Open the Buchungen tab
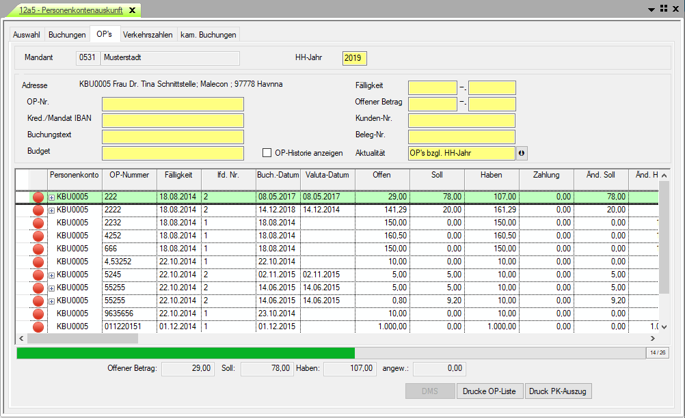This screenshot has height=418, width=685. coord(67,35)
